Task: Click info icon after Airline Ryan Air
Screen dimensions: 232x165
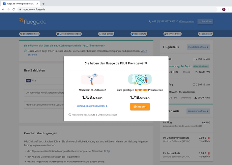Action: [108, 151]
